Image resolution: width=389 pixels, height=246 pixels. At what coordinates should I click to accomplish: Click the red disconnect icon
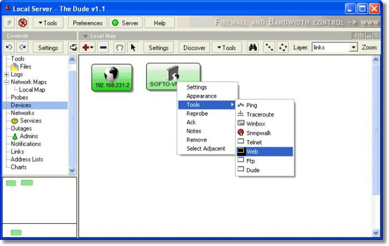point(23,23)
